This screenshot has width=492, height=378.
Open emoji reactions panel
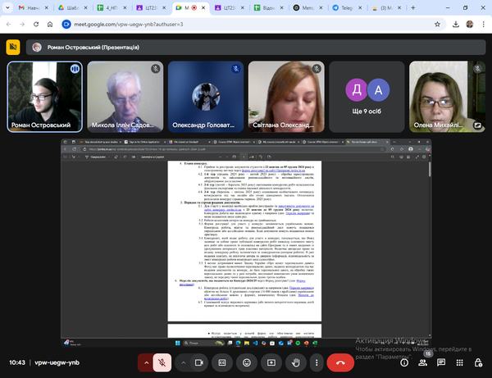click(x=247, y=362)
